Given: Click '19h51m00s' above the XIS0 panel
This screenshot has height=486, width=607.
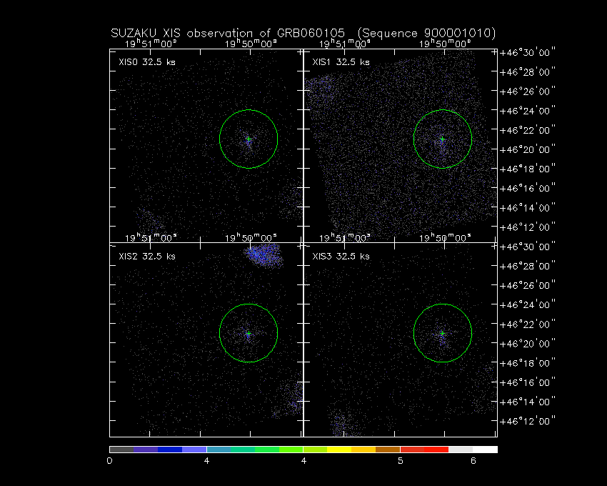Looking at the screenshot, I should [151, 44].
